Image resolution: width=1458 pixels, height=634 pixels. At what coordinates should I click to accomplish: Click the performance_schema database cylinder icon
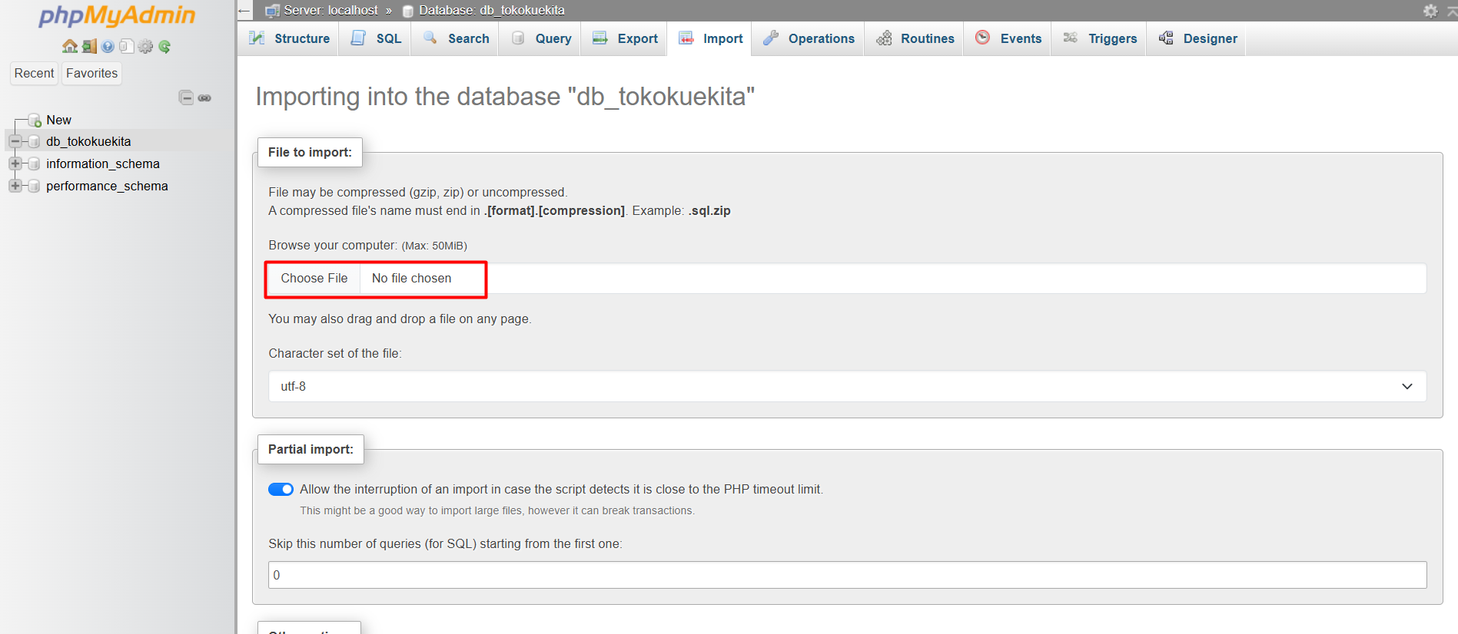click(x=34, y=186)
